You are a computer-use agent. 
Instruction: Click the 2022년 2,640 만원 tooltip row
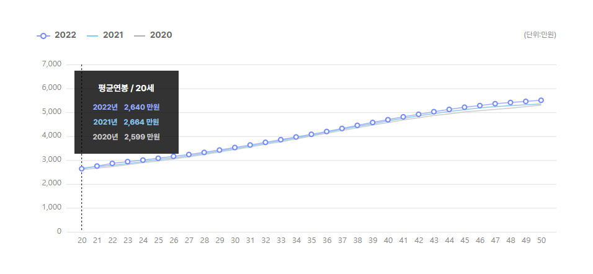tap(127, 107)
